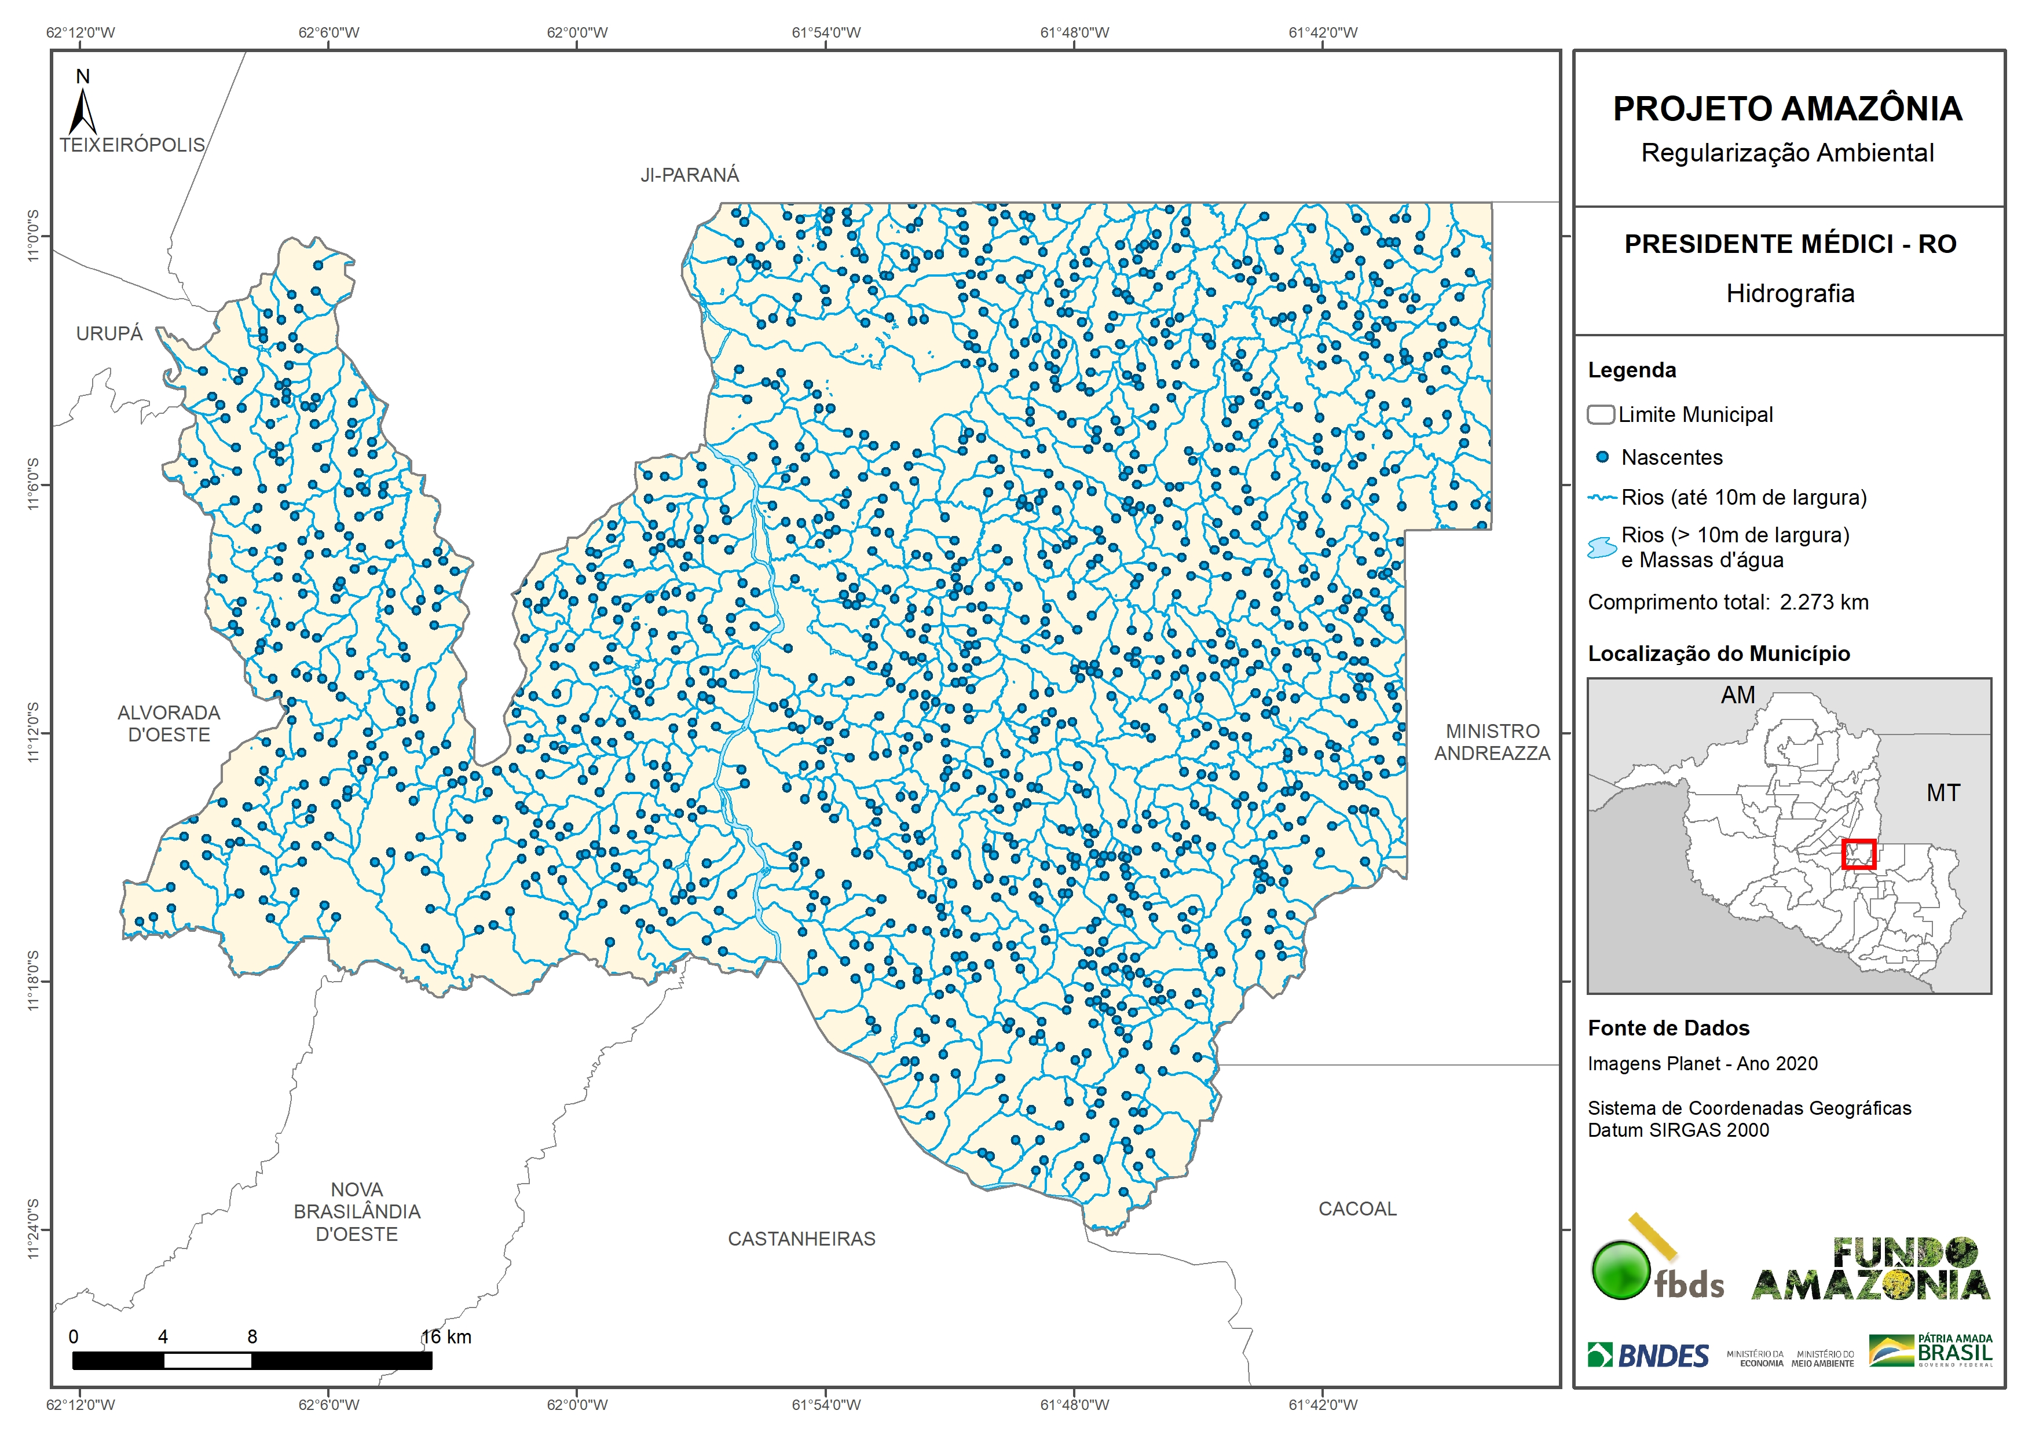Click the Comprimento total 2.273 km text

(x=1727, y=603)
